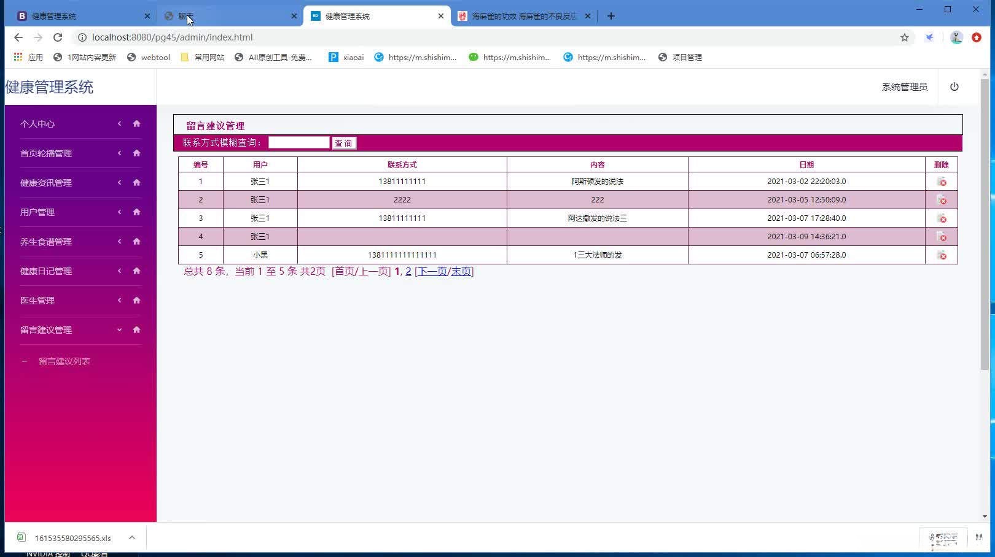
Task: Click home icon beside 用户管理
Action: point(136,212)
